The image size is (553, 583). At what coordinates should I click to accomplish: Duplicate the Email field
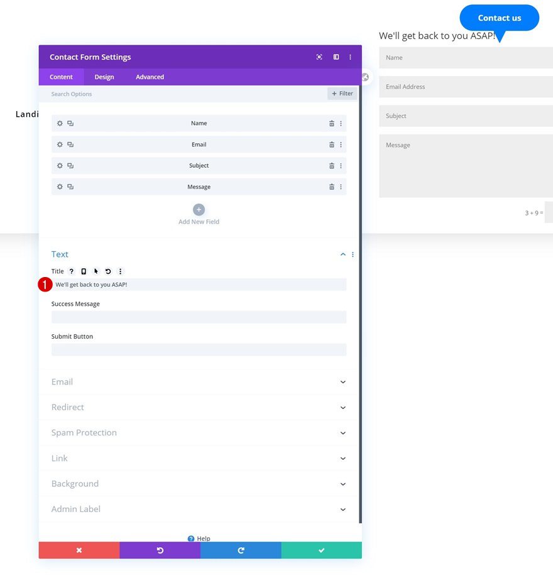click(69, 144)
